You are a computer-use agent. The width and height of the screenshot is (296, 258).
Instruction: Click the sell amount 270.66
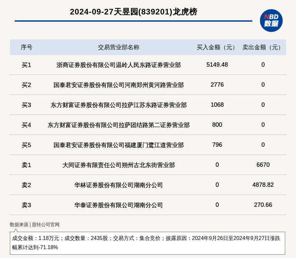(x=263, y=205)
